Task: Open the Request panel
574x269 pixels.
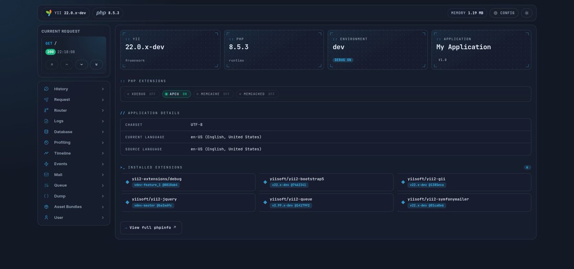Action: 74,100
